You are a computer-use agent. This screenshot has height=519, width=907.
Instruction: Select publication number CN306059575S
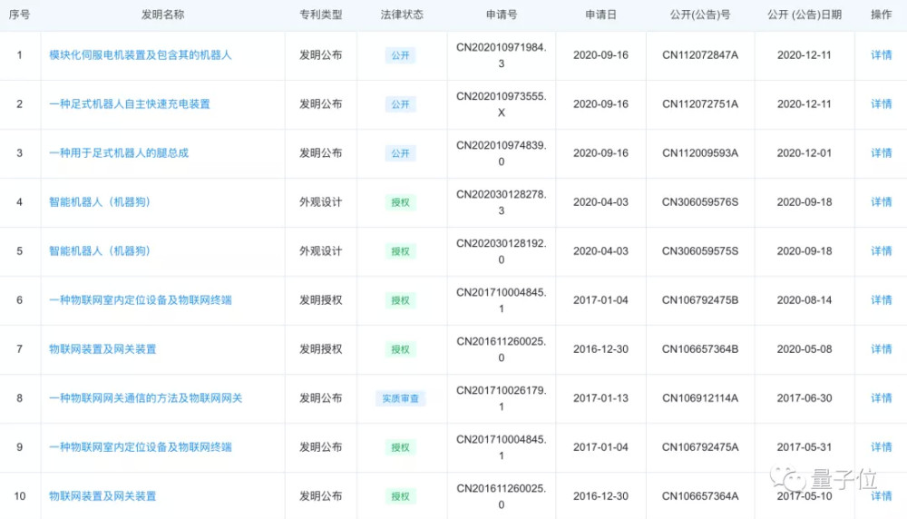700,251
